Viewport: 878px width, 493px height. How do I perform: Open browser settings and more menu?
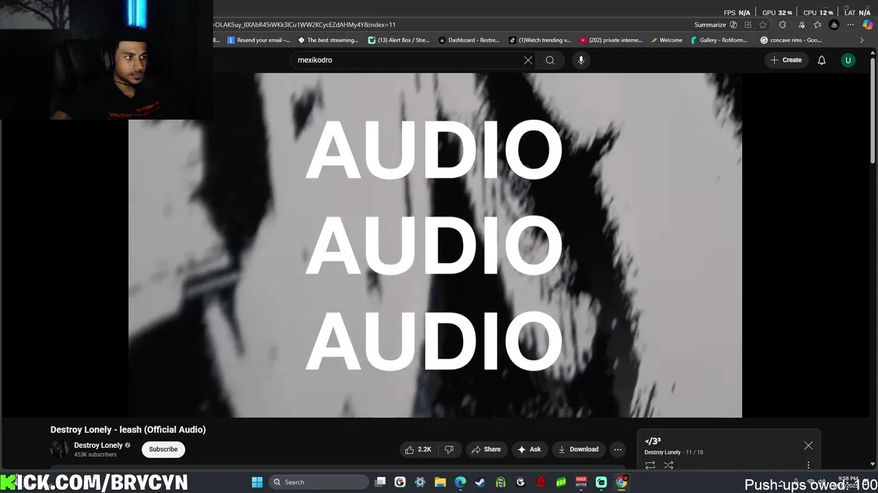coord(851,25)
